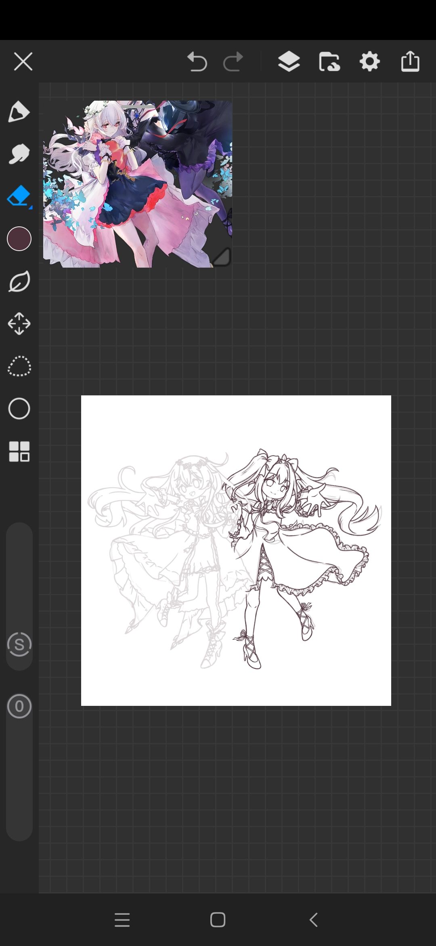Tap the Android home button
The height and width of the screenshot is (946, 436).
click(218, 920)
